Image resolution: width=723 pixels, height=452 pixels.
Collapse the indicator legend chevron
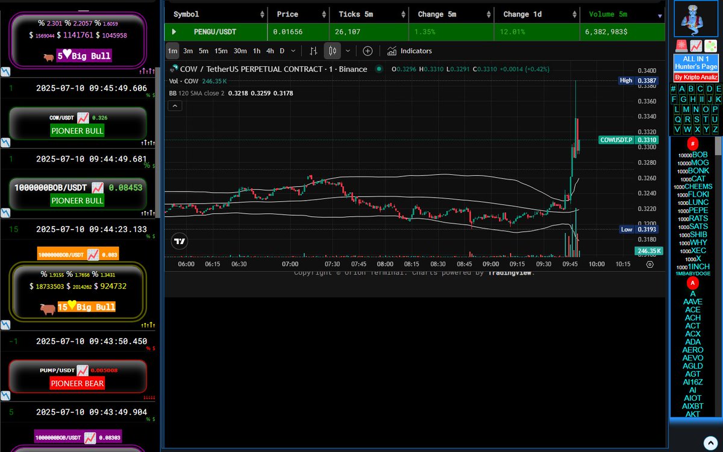click(175, 105)
